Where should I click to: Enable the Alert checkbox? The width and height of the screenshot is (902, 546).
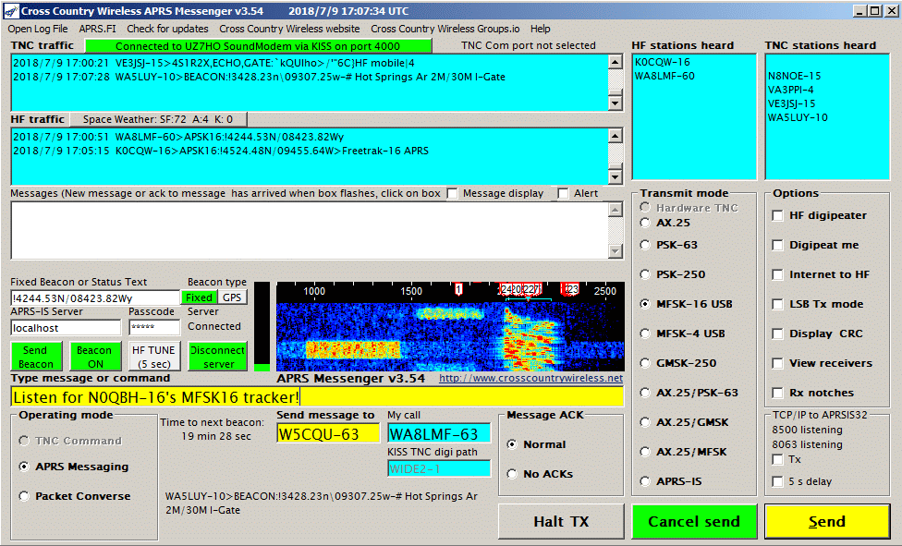coord(563,194)
